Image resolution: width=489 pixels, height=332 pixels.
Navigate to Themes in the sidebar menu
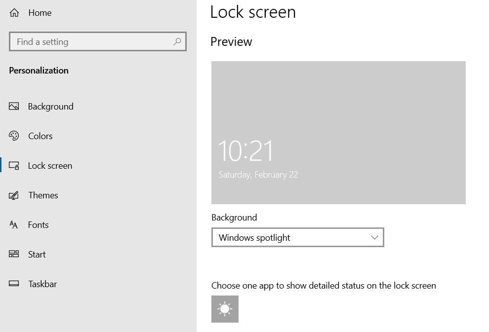point(43,195)
